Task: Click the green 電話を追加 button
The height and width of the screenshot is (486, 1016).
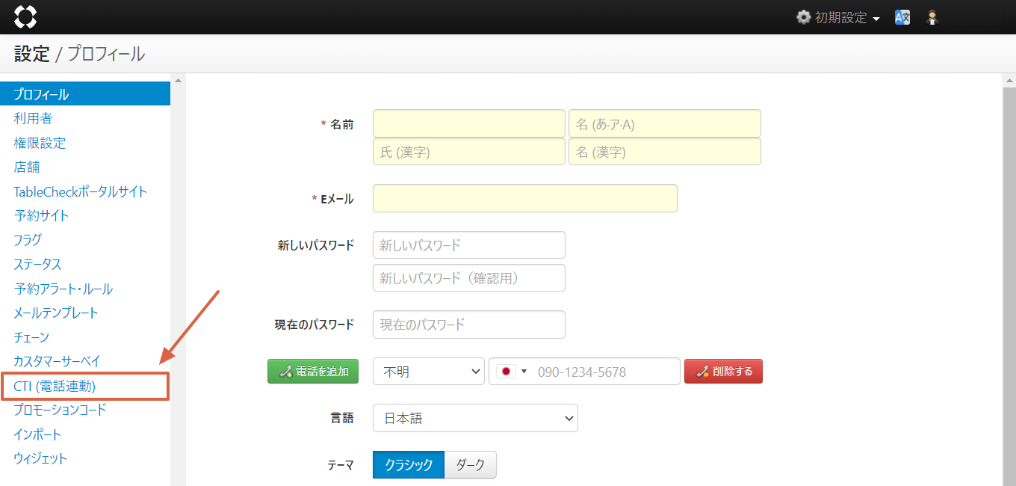Action: (313, 372)
